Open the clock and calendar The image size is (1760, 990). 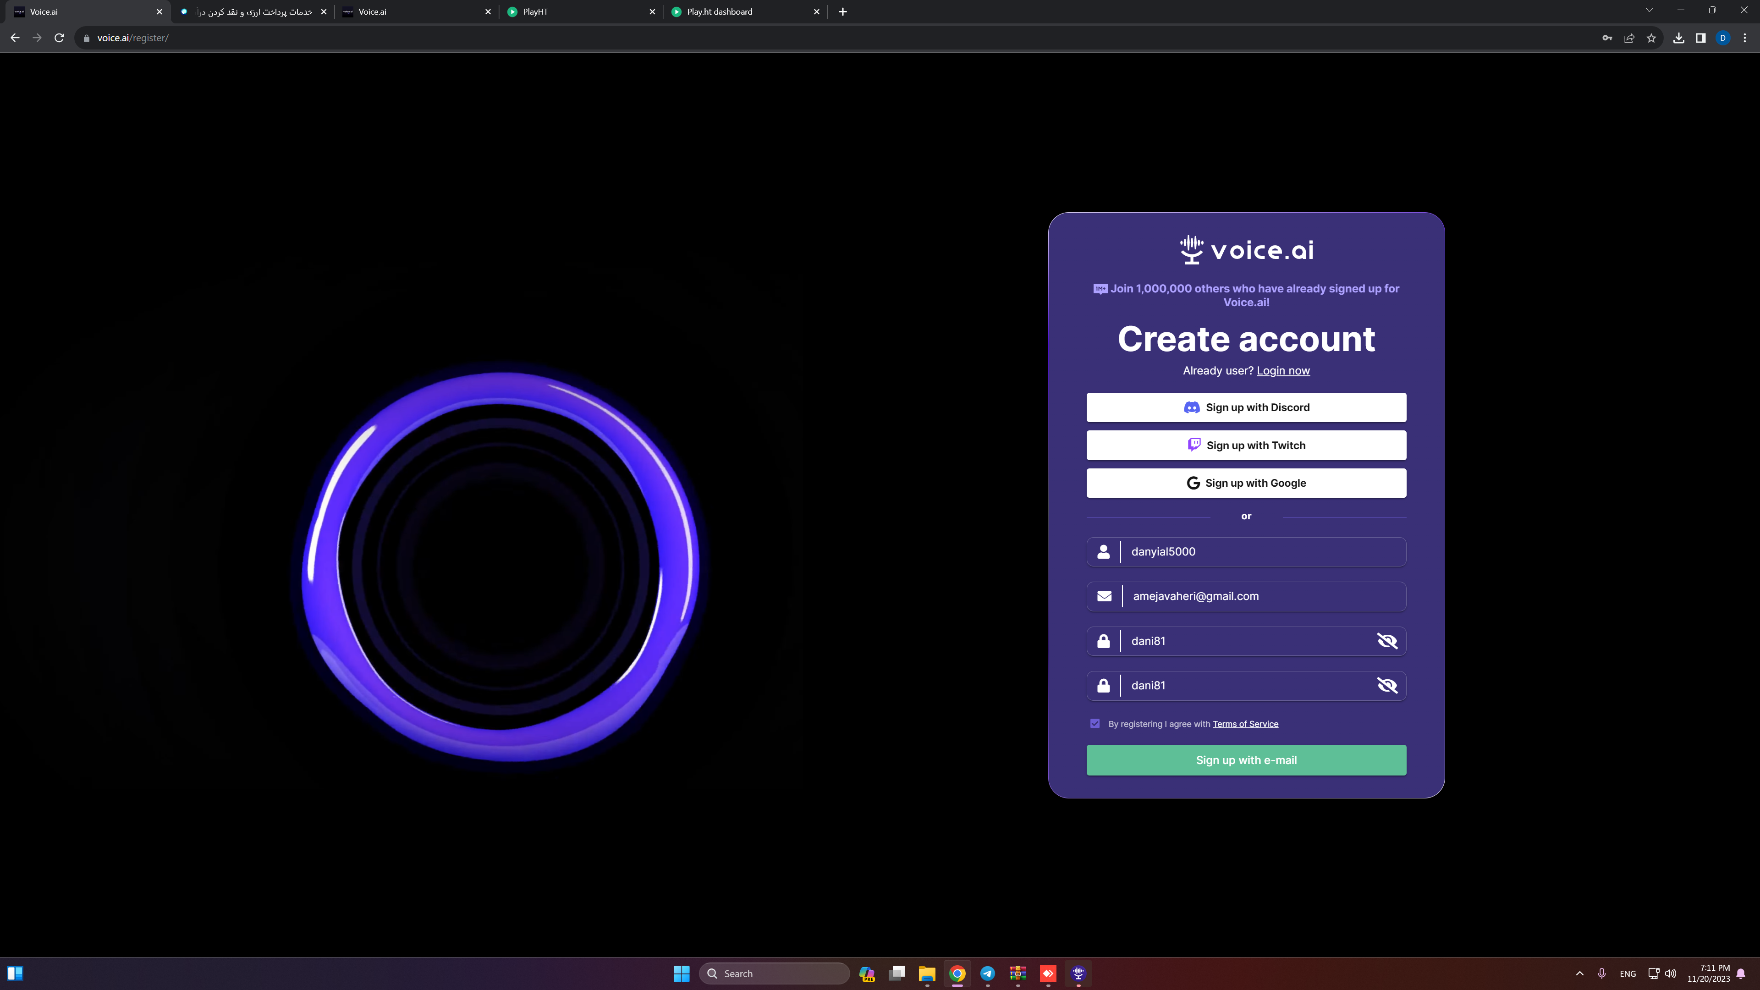coord(1708,973)
